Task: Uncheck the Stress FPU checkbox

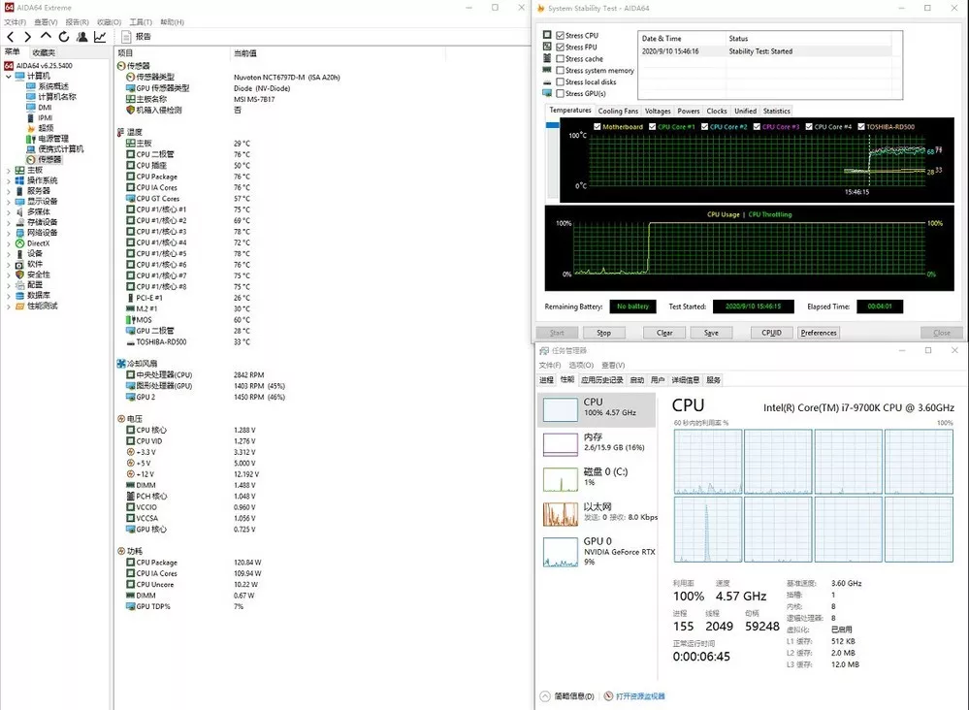Action: click(x=561, y=48)
